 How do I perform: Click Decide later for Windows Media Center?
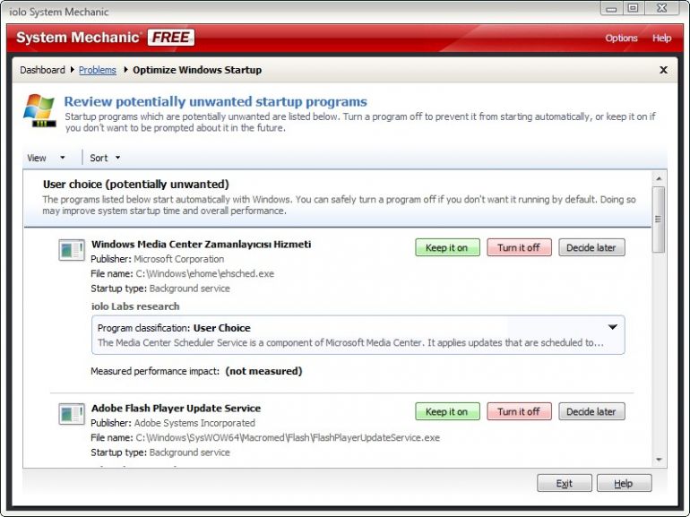click(x=591, y=247)
